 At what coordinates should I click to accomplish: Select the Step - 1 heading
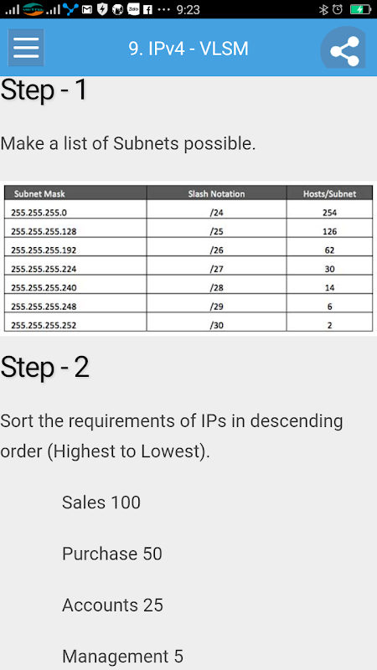(44, 90)
